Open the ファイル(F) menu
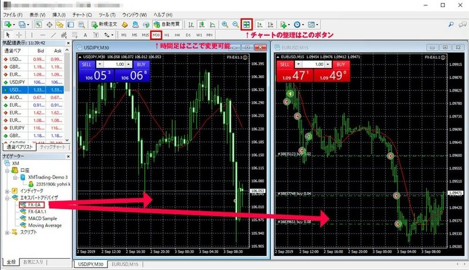The image size is (469, 270). (x=12, y=14)
